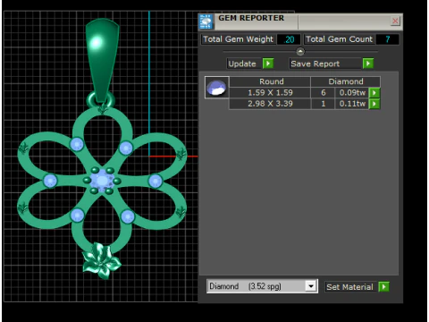
Task: Click the 0.09tw weight cell
Action: (352, 93)
